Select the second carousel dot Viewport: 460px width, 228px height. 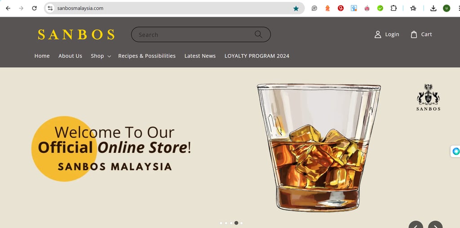226,223
